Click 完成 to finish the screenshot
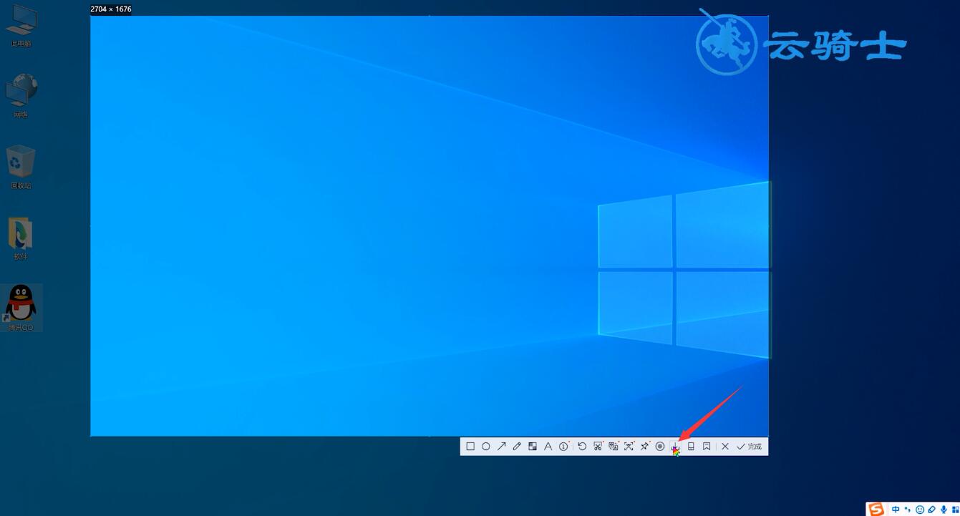Image resolution: width=960 pixels, height=516 pixels. (x=749, y=447)
